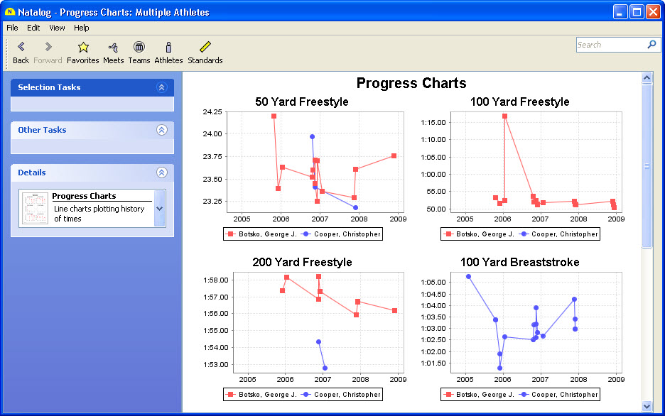Open the Meets toolbar icon
This screenshot has height=416, width=665.
point(113,48)
